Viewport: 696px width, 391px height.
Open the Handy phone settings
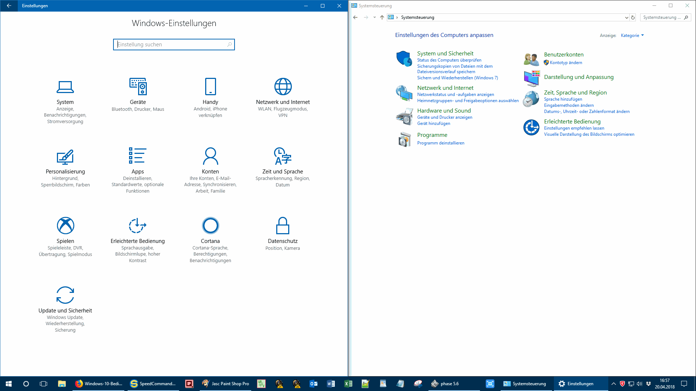[x=210, y=87]
